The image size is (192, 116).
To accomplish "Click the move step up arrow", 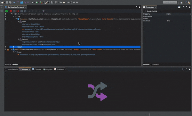I will [x=29, y=11].
